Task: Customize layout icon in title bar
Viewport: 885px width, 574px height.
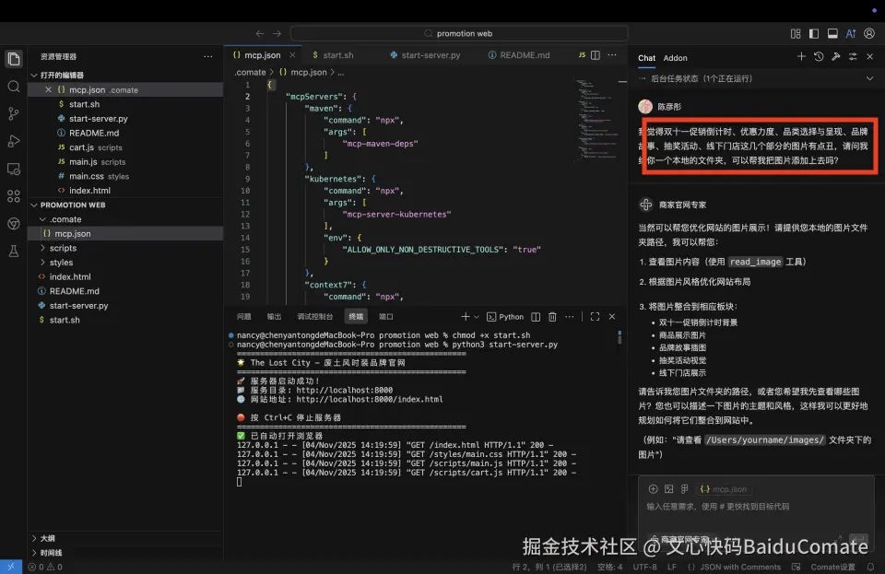Action: (x=796, y=34)
